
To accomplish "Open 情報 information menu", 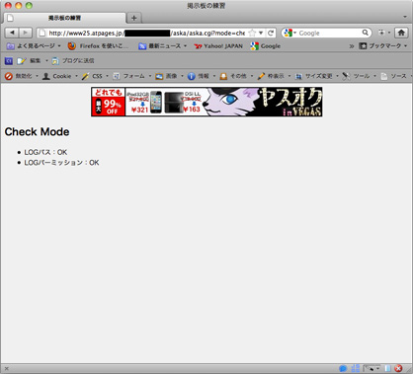I will [x=202, y=76].
